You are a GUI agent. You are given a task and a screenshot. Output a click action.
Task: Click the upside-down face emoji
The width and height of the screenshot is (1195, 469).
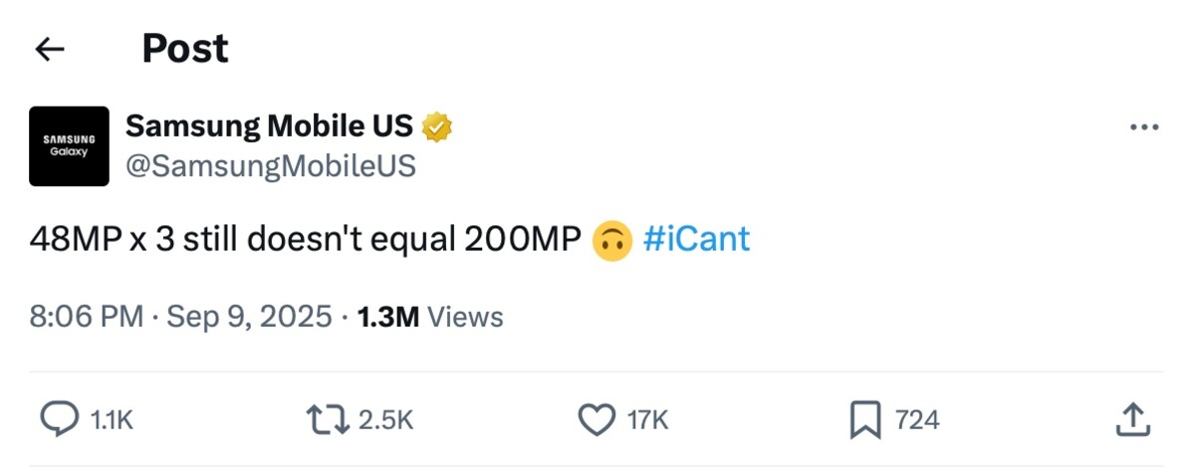click(612, 241)
